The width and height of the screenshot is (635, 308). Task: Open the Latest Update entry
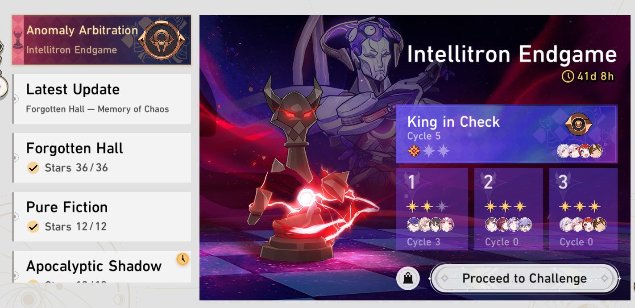(x=102, y=99)
